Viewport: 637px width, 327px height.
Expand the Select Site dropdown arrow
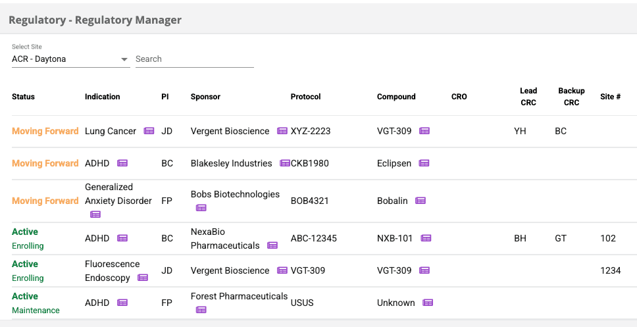(x=124, y=60)
